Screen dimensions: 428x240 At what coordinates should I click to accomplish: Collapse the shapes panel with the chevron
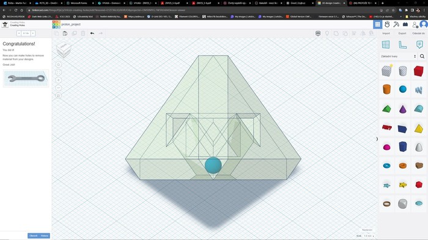point(377,139)
